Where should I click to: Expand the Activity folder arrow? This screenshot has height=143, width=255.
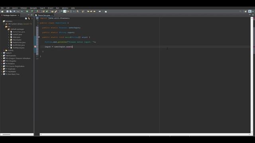[x=4, y=50]
